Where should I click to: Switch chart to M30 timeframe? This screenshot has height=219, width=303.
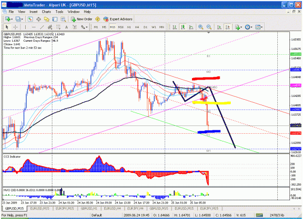121,27
